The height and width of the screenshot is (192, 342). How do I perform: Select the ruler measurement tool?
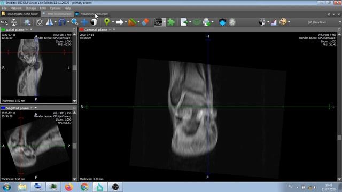coord(132,22)
